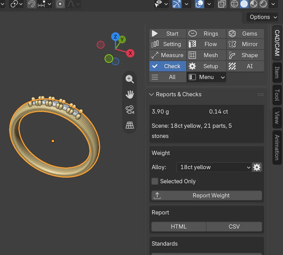Switch perspective/orthographic grid icon
The image size is (283, 255).
[x=130, y=125]
